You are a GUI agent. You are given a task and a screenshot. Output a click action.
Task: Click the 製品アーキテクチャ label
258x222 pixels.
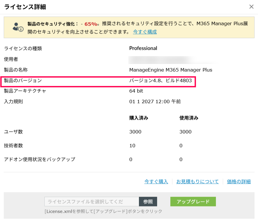tap(25, 91)
